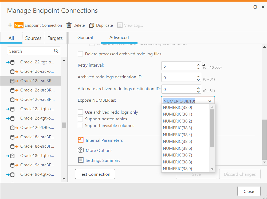
Task: Click the Delete trash can icon
Action: tap(69, 25)
